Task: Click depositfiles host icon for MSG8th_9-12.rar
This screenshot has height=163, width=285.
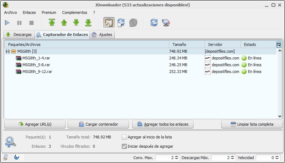Action: pyautogui.click(x=208, y=72)
